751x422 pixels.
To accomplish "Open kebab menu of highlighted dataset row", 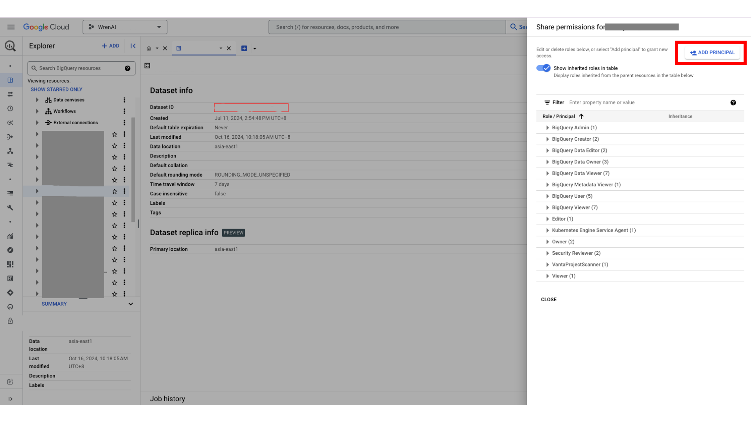I will pos(124,191).
